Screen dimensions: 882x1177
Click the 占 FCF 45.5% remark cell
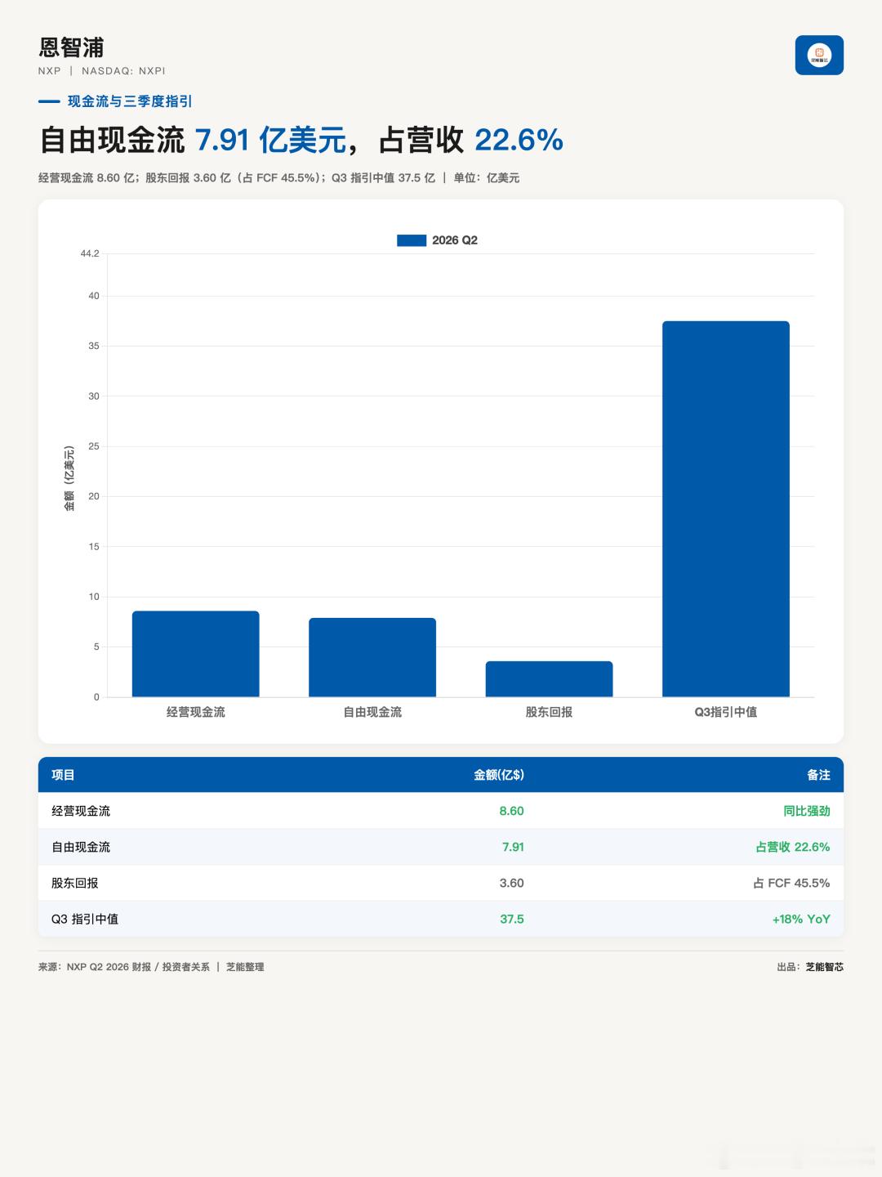(791, 883)
